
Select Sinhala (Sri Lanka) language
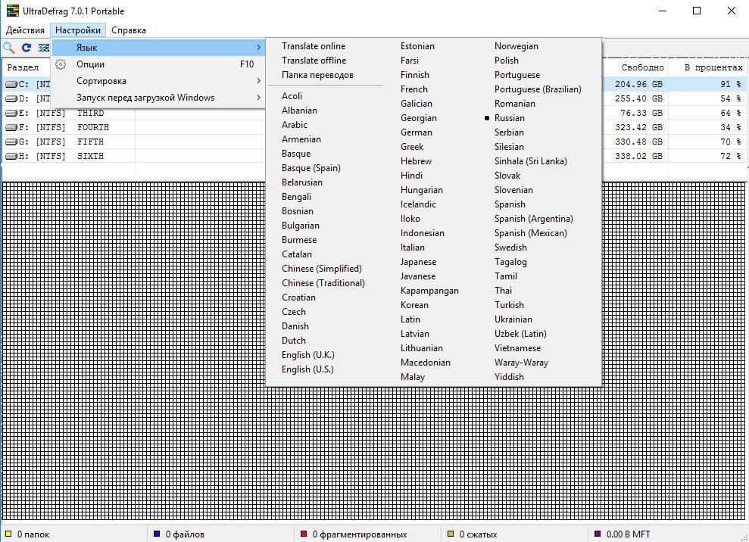[531, 161]
